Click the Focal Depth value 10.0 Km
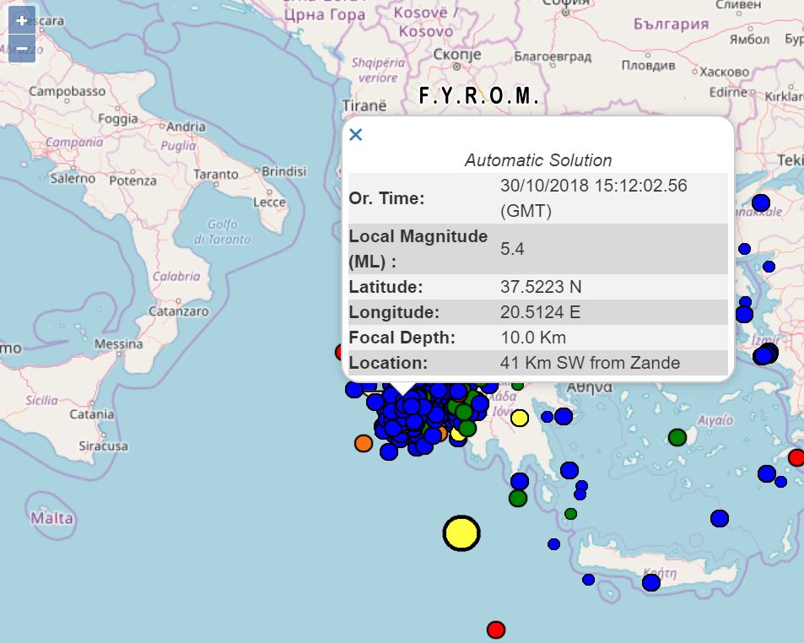The width and height of the screenshot is (804, 643). click(533, 338)
